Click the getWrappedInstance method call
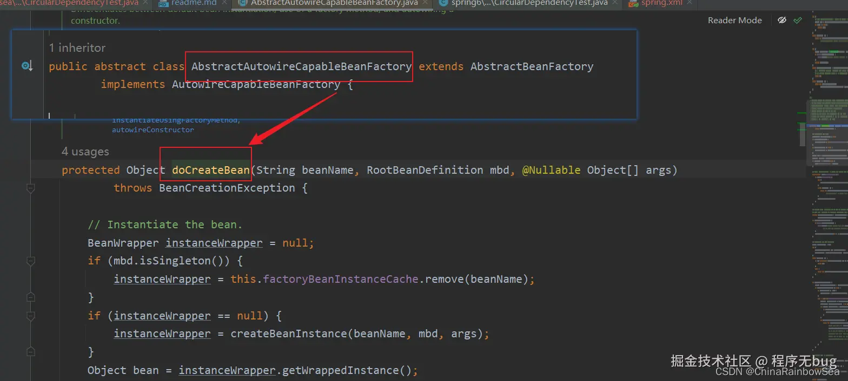The width and height of the screenshot is (848, 381). (x=340, y=370)
